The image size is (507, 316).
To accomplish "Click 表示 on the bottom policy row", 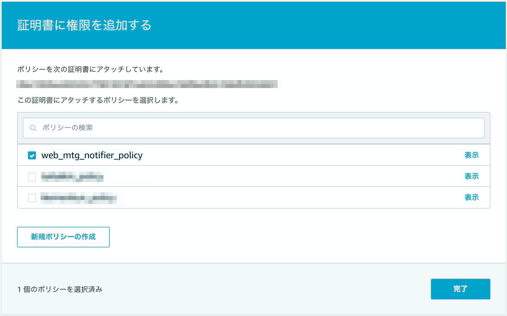I will click(x=472, y=197).
